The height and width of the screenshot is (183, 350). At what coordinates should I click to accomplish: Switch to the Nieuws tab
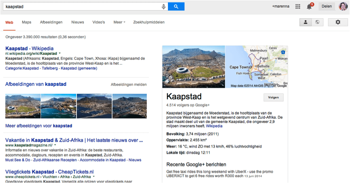[78, 22]
